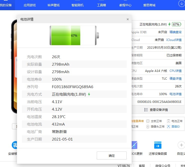Open the 迁移设备数据 icon

pyautogui.click(x=158, y=145)
